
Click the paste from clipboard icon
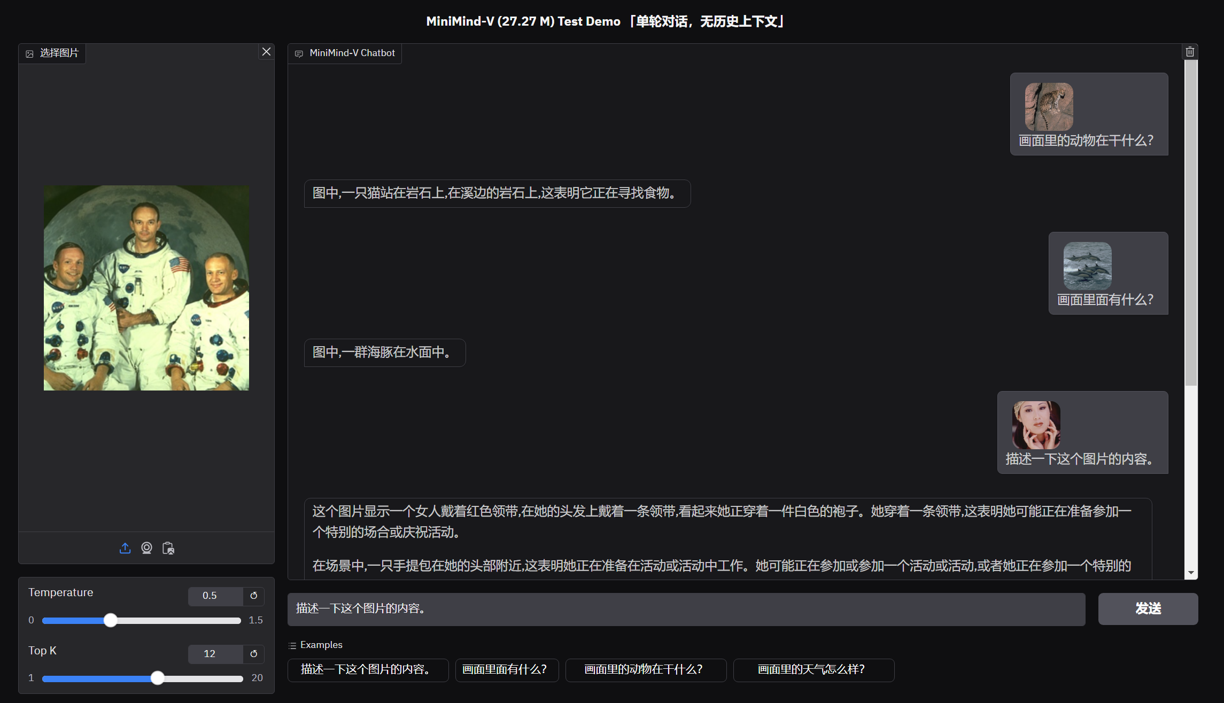tap(168, 548)
